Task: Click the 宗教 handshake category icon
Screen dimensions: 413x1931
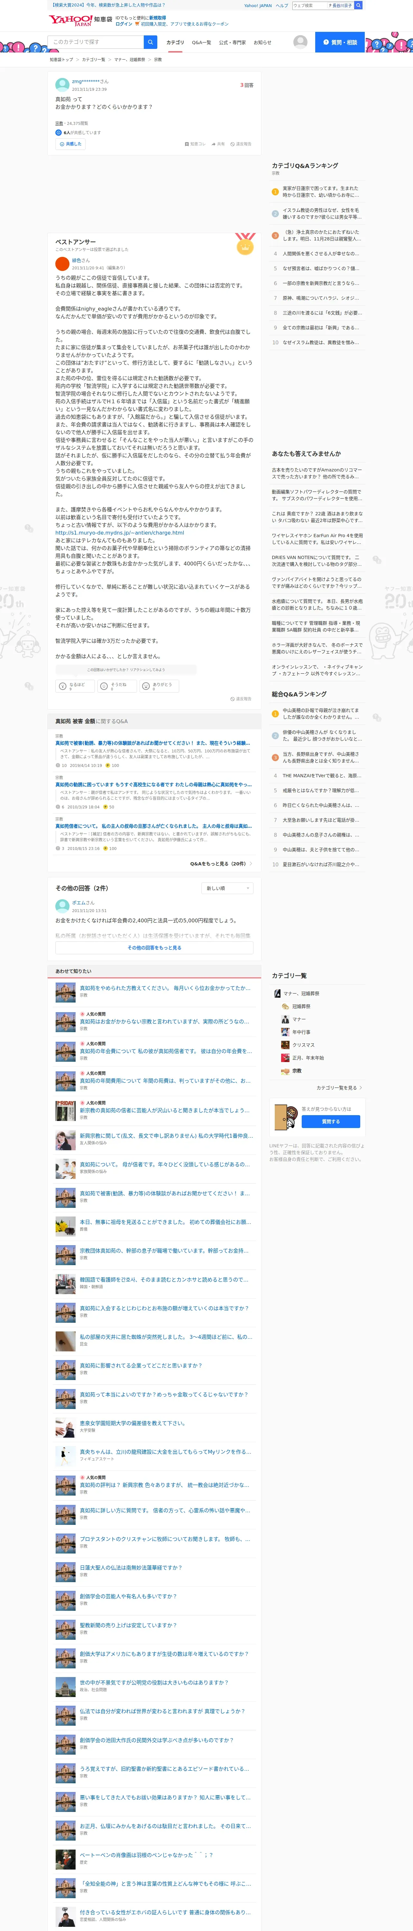Action: click(286, 1071)
